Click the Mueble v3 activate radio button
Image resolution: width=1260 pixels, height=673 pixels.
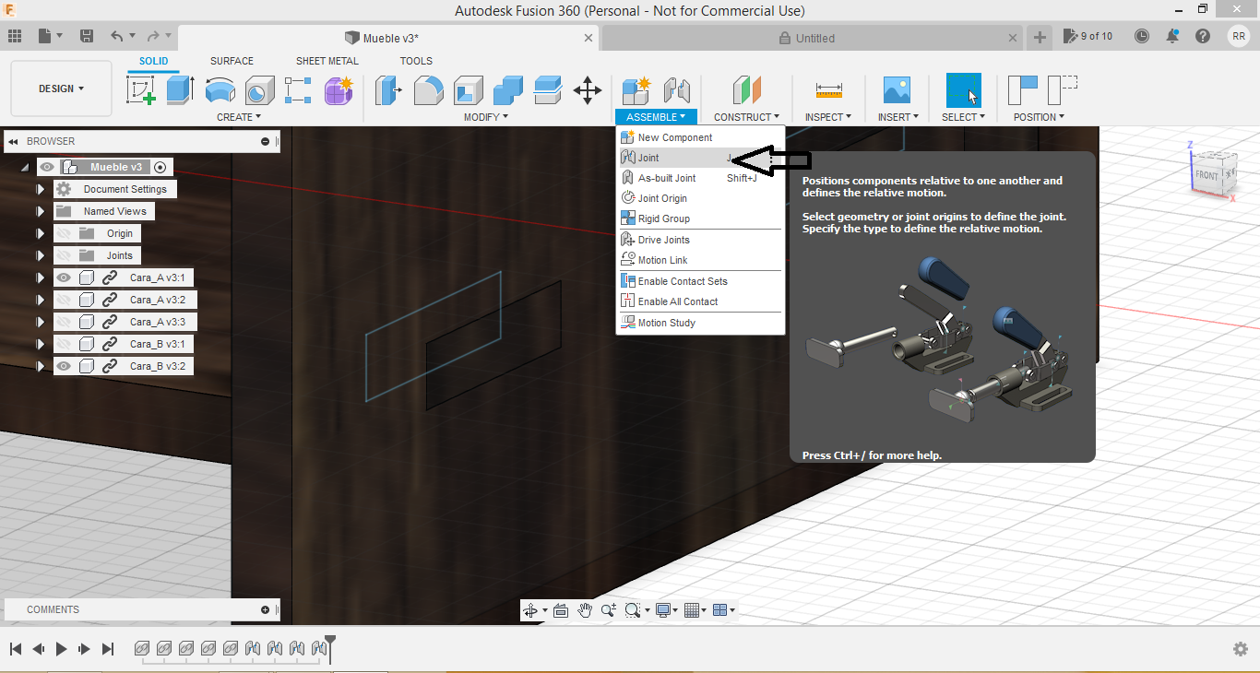click(x=160, y=167)
